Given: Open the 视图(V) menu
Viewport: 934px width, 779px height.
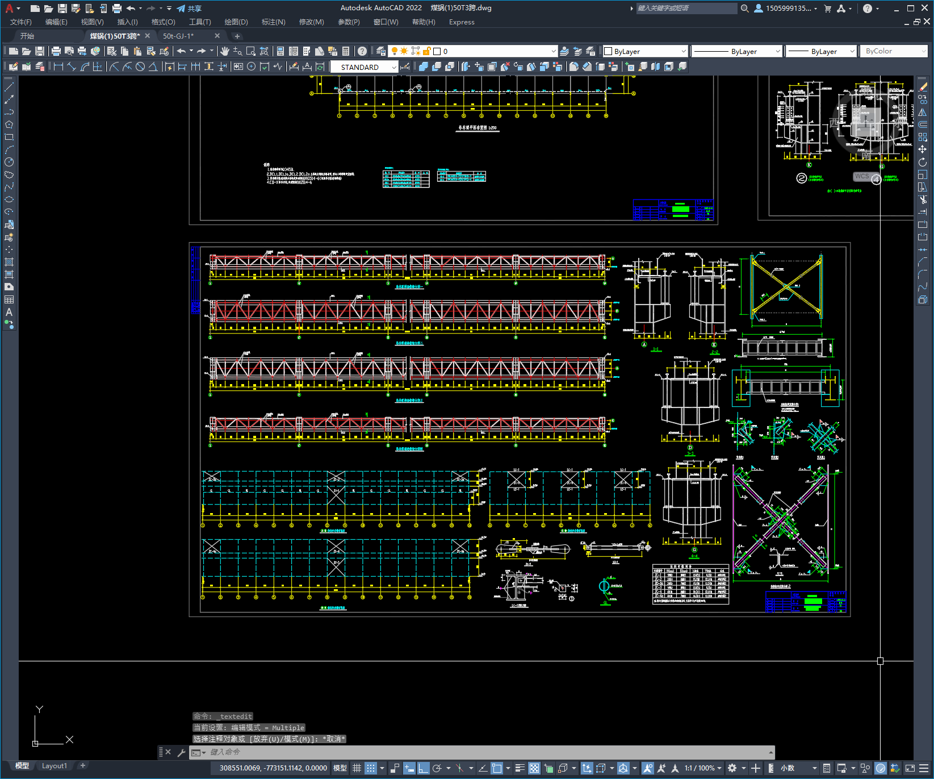Looking at the screenshot, I should pyautogui.click(x=92, y=22).
